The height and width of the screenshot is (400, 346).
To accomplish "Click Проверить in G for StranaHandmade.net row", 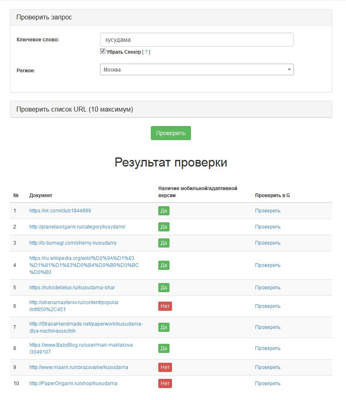I will pyautogui.click(x=268, y=327).
